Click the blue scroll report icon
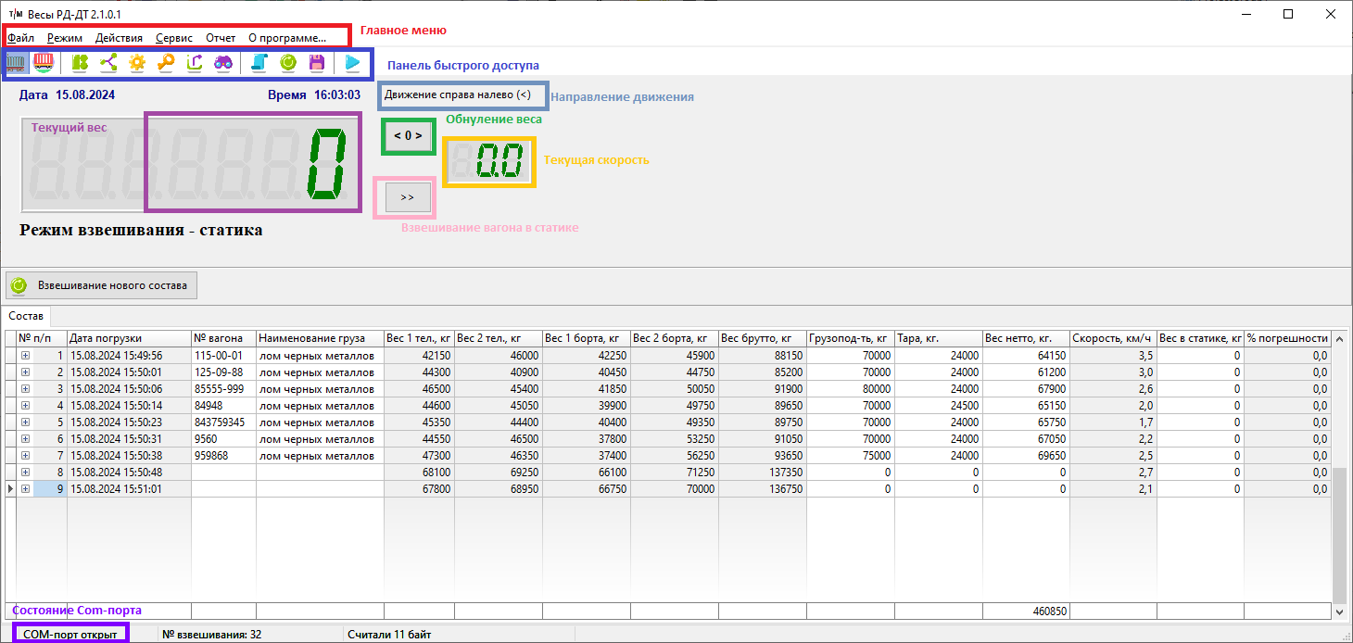This screenshot has height=643, width=1353. tap(259, 63)
